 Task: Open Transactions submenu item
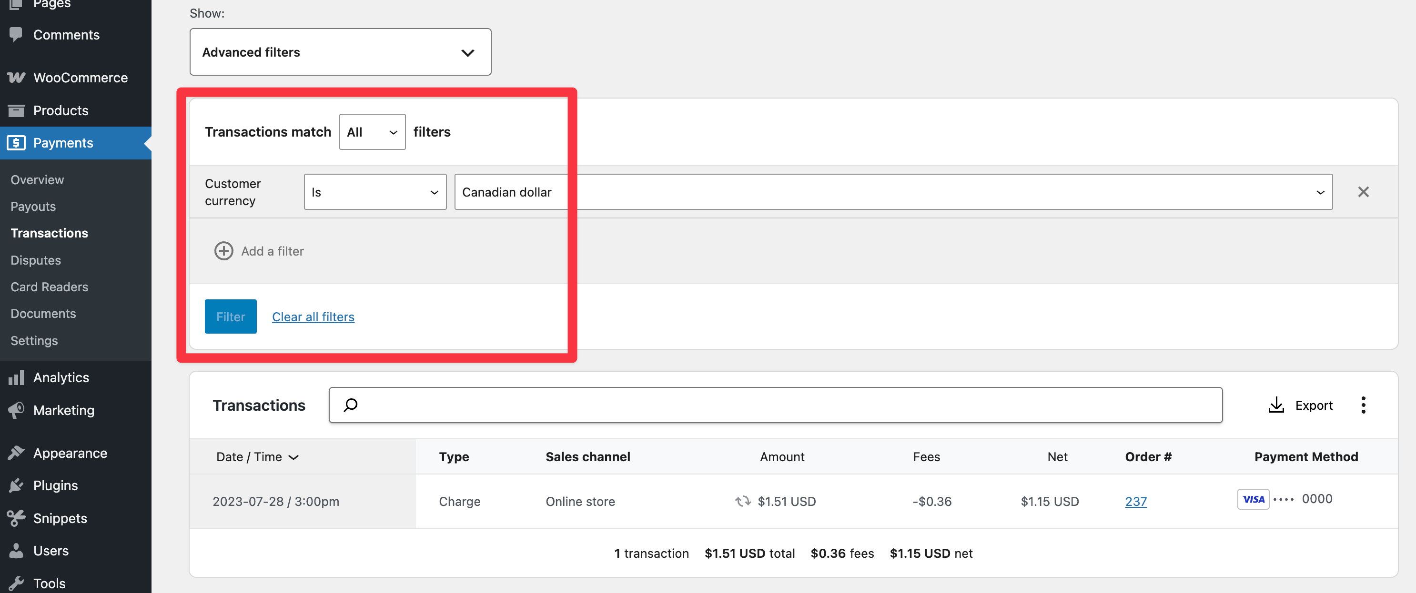(x=49, y=233)
